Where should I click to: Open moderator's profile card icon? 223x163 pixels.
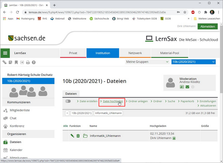pyautogui.click(x=182, y=87)
